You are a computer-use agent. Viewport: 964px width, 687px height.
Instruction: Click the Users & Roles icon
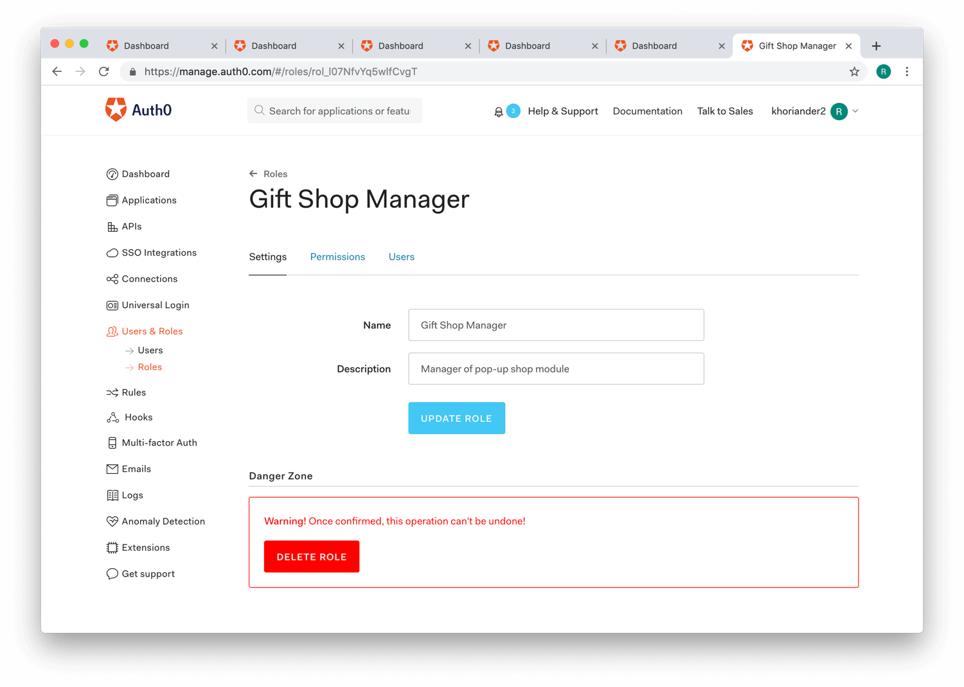112,331
